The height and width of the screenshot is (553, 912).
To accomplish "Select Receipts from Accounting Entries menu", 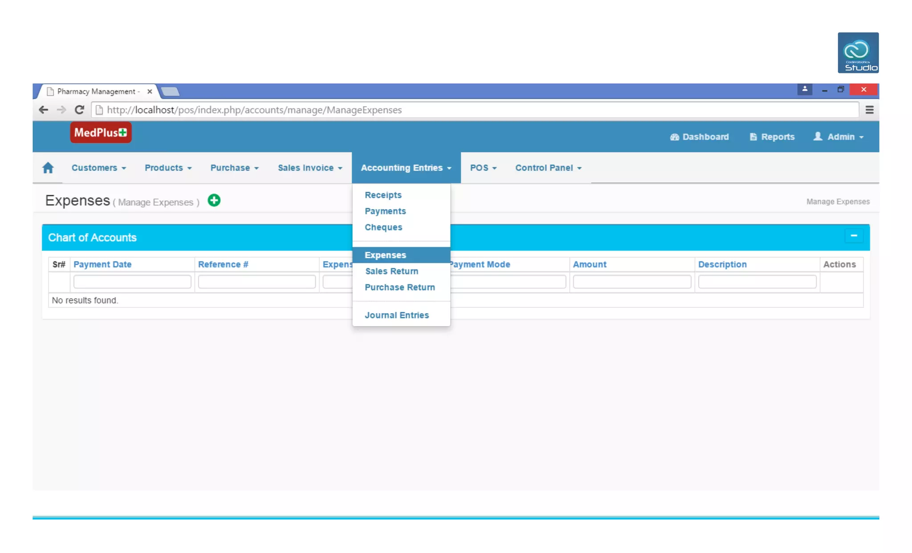I will [x=383, y=195].
